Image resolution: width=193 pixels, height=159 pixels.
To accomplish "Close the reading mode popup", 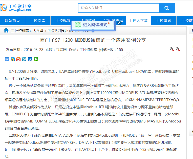I will click(x=119, y=23).
